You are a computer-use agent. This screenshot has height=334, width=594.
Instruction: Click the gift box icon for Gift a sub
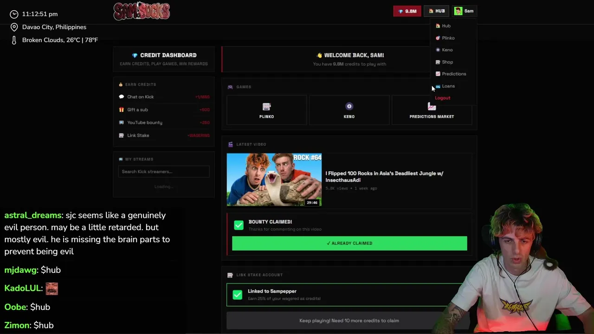[122, 110]
